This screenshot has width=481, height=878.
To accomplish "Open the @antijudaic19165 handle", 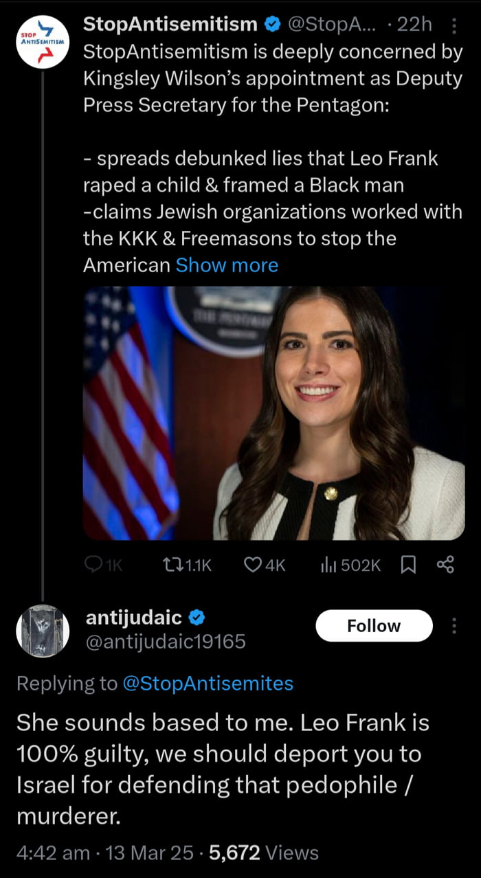I will [165, 642].
